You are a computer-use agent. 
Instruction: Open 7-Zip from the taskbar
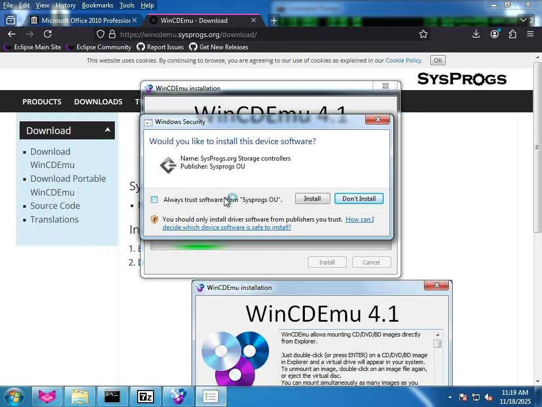point(145,396)
